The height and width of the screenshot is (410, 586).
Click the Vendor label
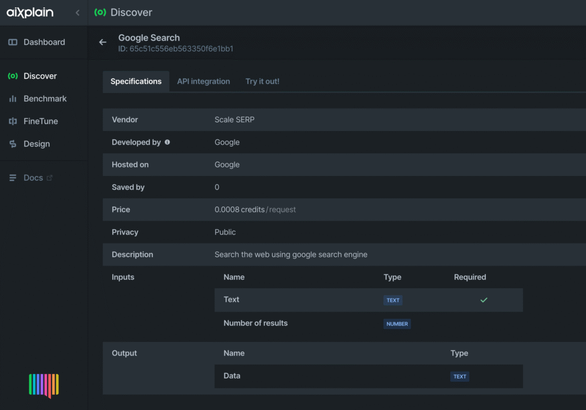coord(125,120)
